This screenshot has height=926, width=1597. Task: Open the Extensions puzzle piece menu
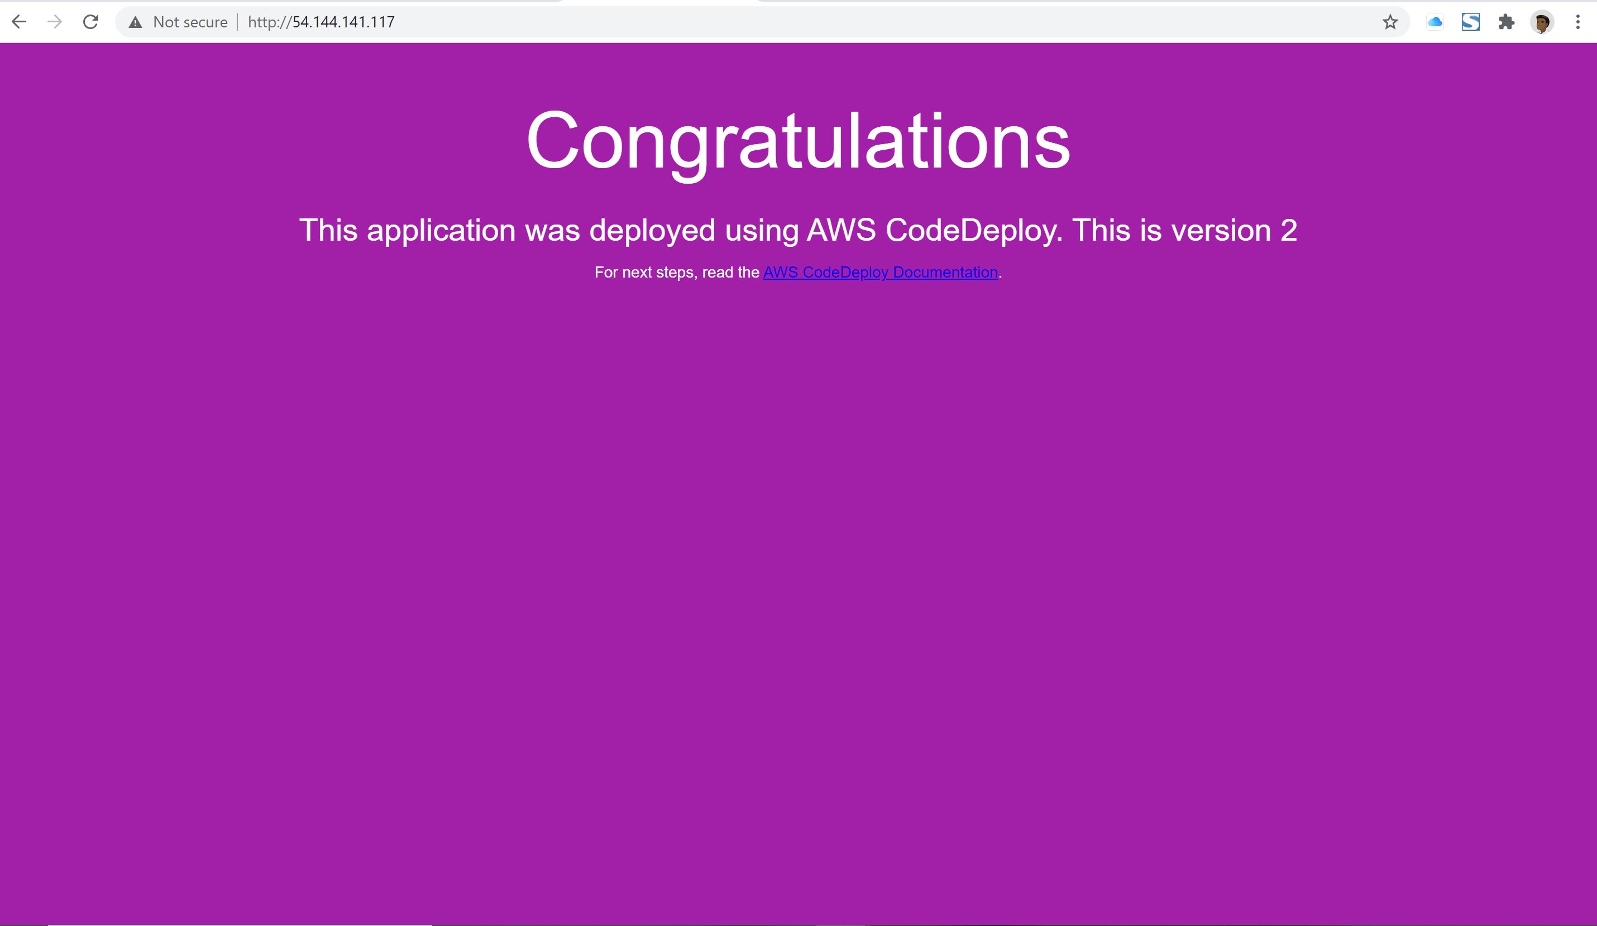[1507, 22]
